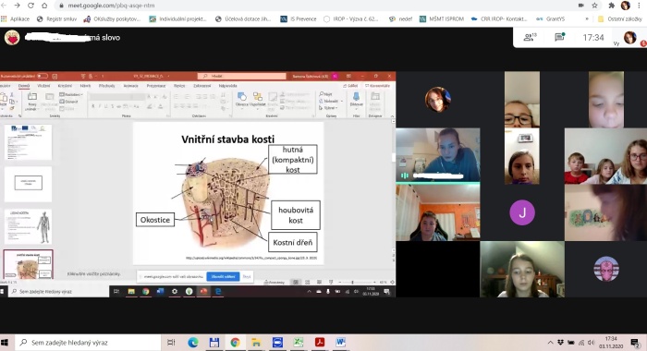Open Task View on the Windows taskbar
The height and width of the screenshot is (351, 647).
[171, 343]
